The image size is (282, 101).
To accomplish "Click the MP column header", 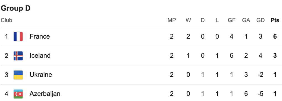I will click(172, 20).
